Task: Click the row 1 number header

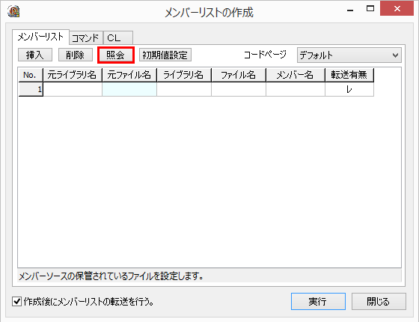Action: 31,89
